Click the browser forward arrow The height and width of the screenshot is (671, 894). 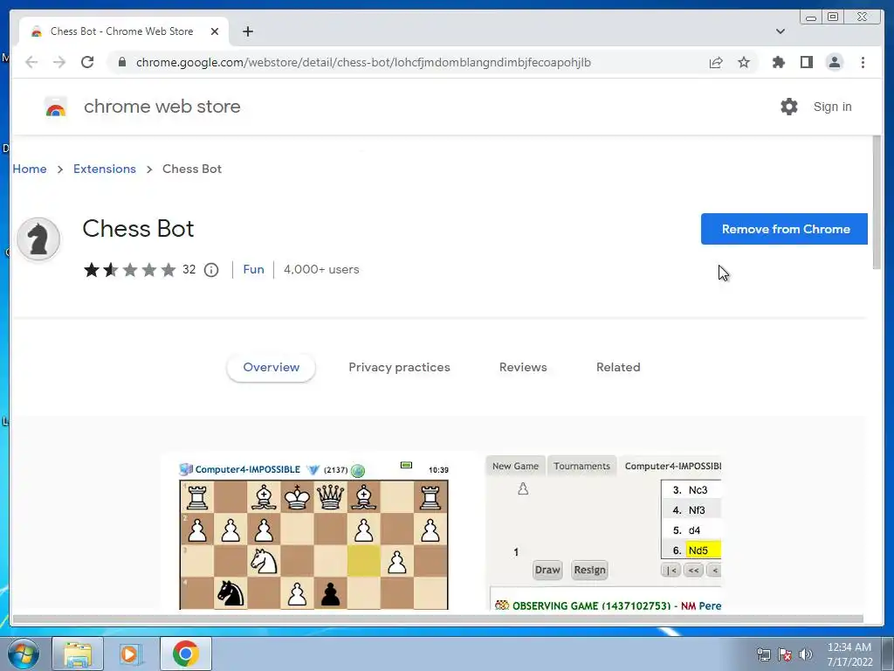(59, 62)
